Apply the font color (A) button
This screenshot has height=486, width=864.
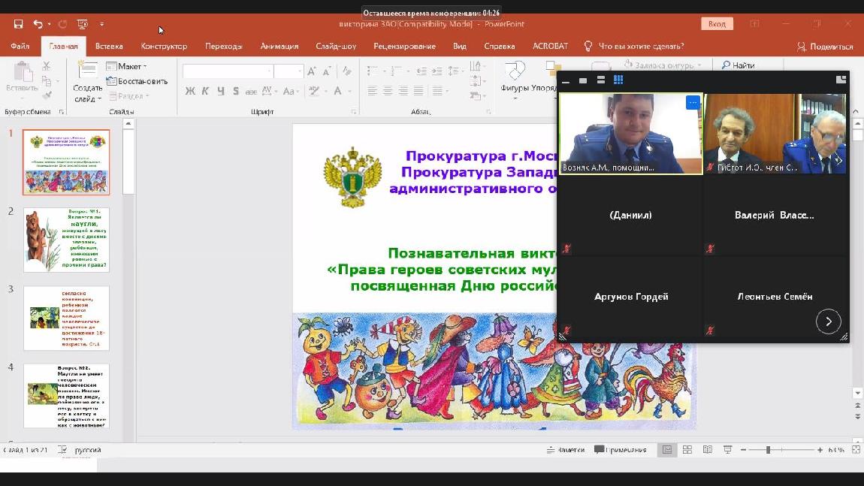338,91
